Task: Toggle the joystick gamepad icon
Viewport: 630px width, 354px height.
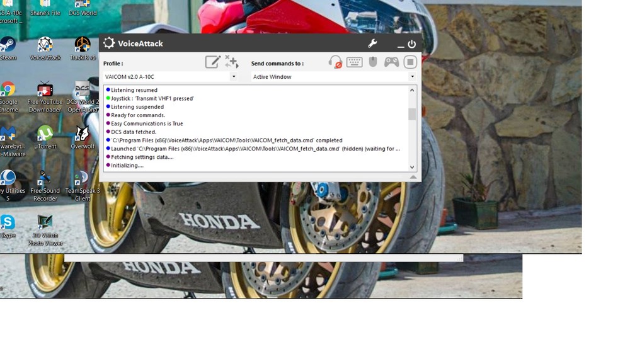Action: 391,62
